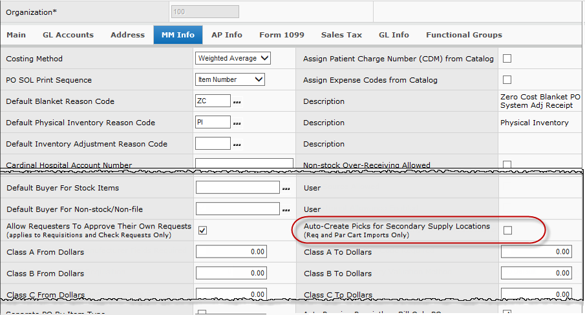585x315 pixels.
Task: Enable Auto-Create Picks for Secondary Supply Locations
Action: tap(508, 230)
